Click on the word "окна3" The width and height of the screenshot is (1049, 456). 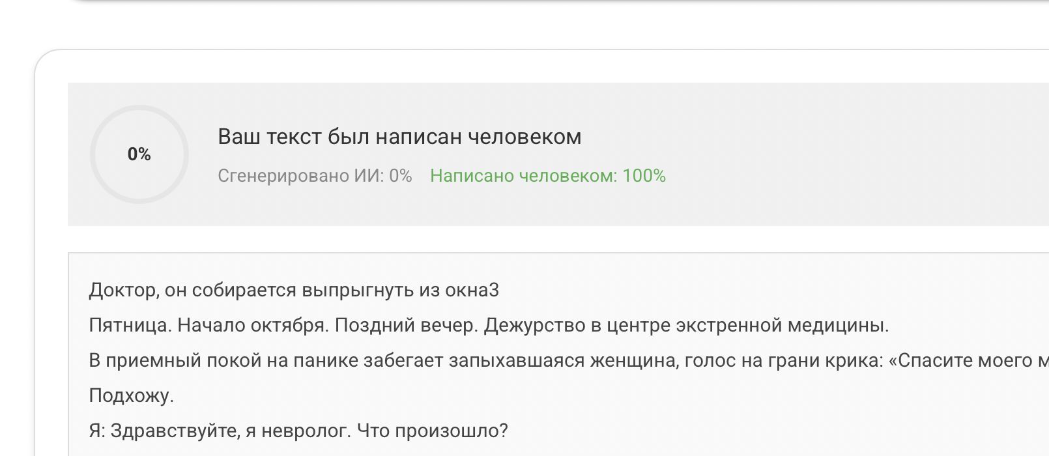pos(472,290)
